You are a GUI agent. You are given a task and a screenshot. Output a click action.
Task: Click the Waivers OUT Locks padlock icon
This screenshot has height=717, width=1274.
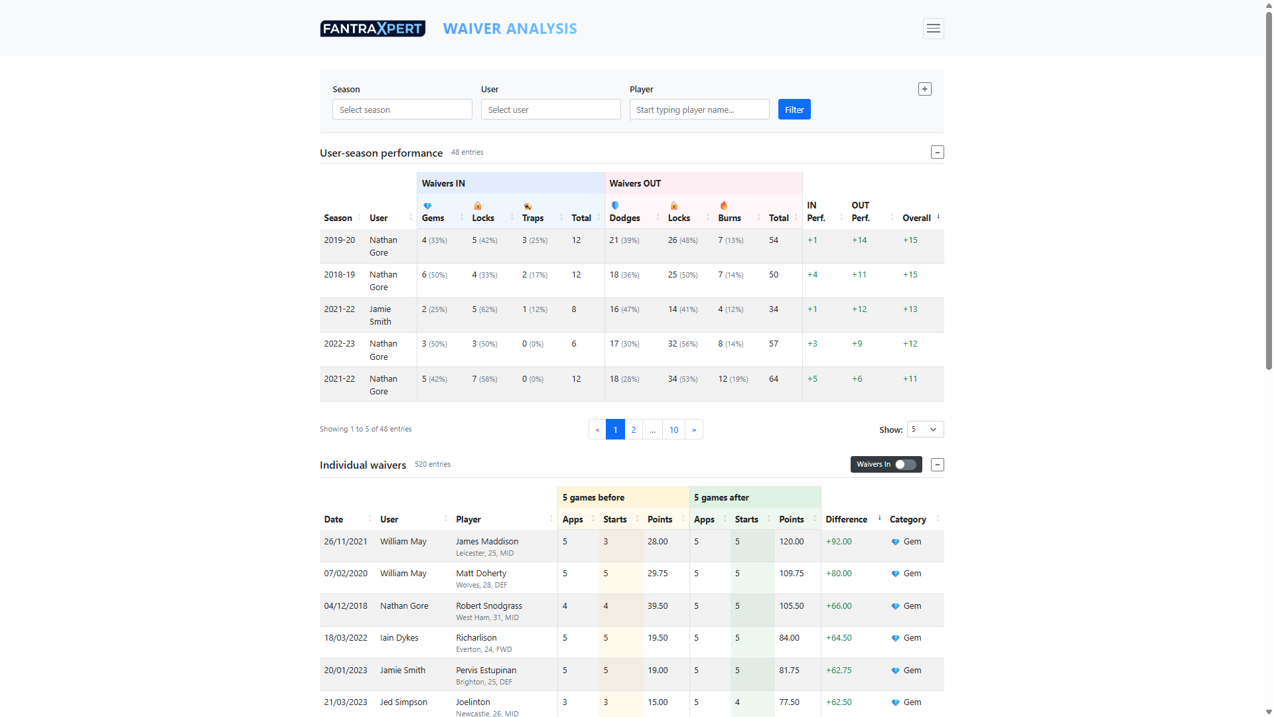point(673,206)
